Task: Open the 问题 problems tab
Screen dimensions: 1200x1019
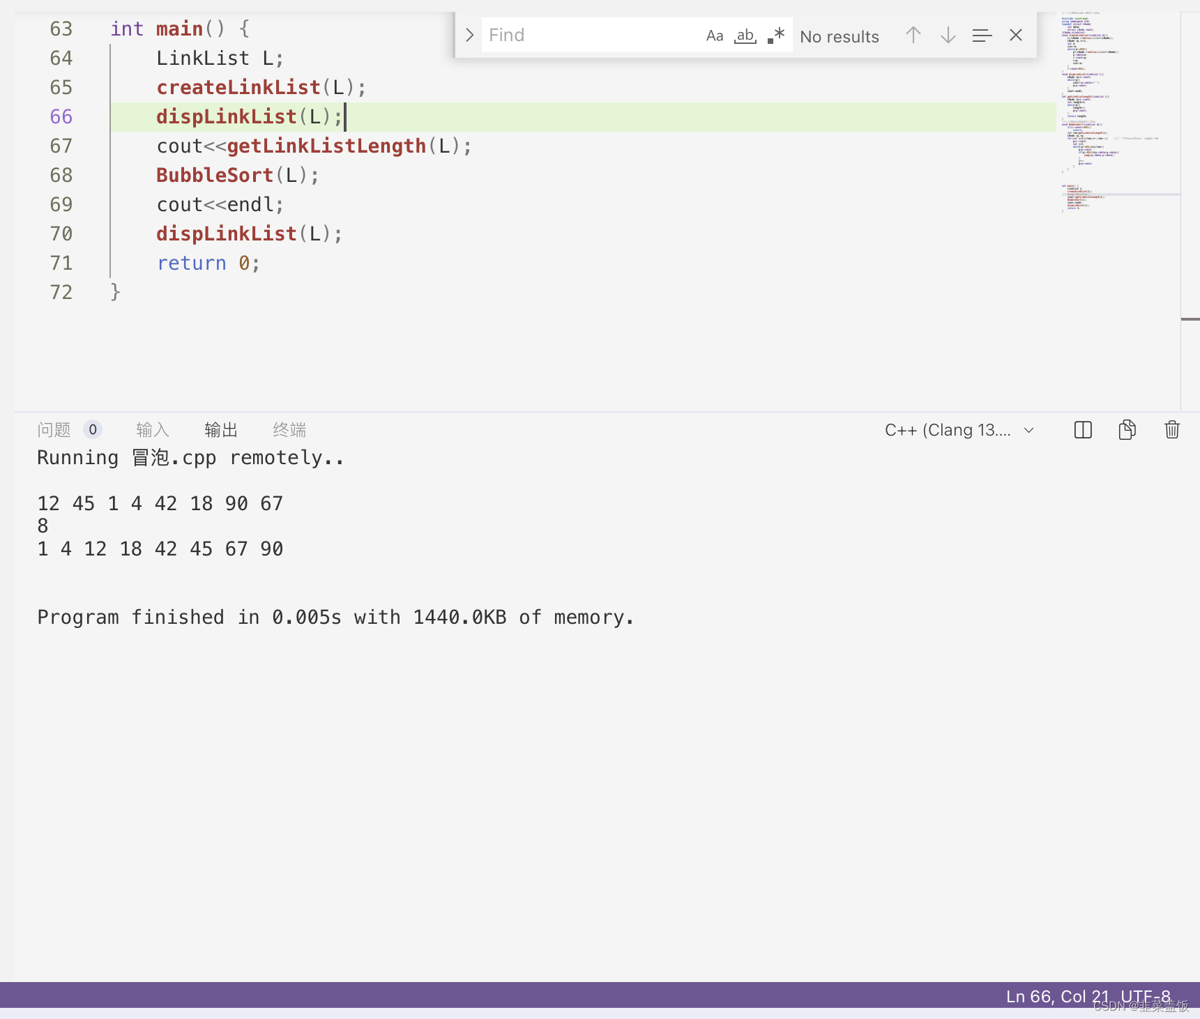Action: [x=54, y=429]
